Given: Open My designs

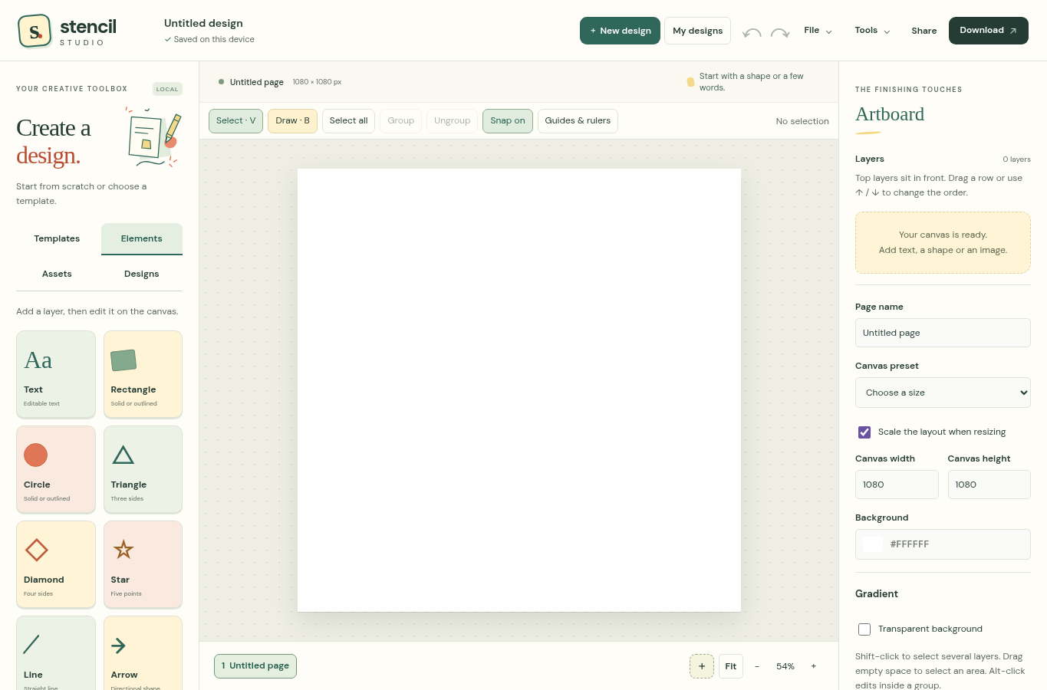Looking at the screenshot, I should point(697,31).
